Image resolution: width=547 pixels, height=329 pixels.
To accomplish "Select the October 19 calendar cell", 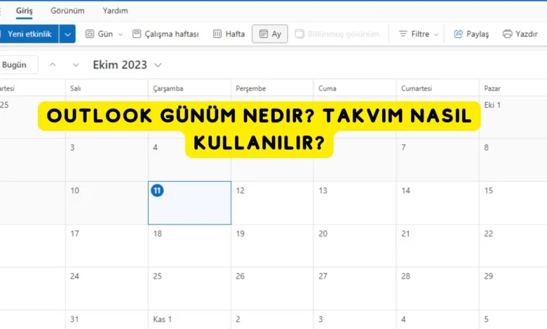I will click(272, 245).
